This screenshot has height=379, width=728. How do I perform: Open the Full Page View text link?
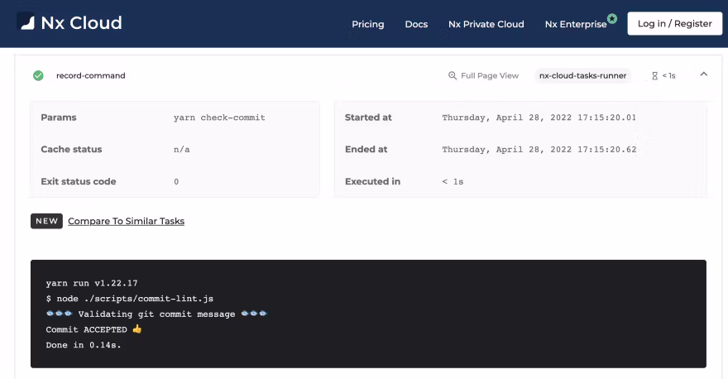pyautogui.click(x=490, y=75)
